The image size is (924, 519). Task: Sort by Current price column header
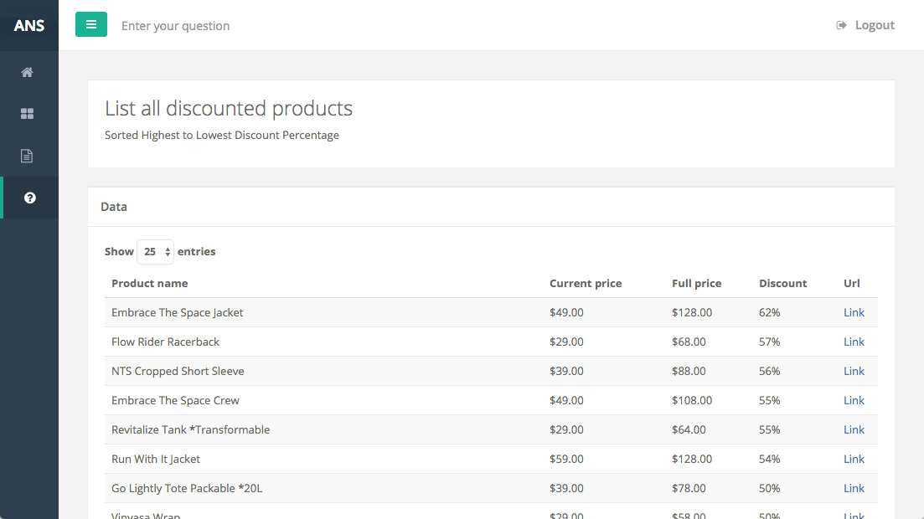586,283
